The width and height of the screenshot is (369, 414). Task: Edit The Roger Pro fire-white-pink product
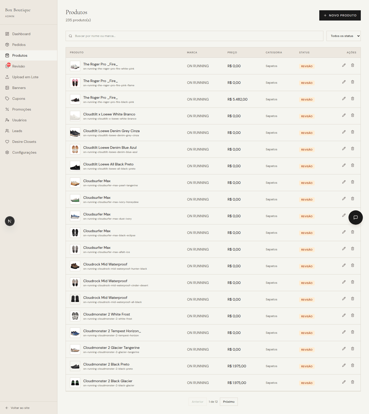[x=344, y=65]
